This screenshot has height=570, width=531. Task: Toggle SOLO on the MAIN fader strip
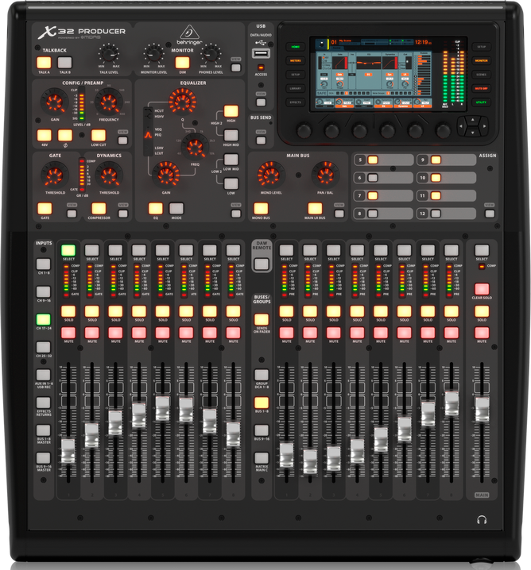tap(482, 311)
